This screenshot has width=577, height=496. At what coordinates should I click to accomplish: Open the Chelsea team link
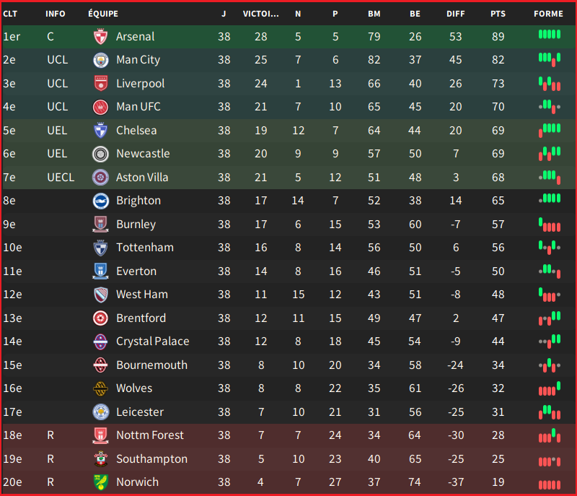(136, 131)
